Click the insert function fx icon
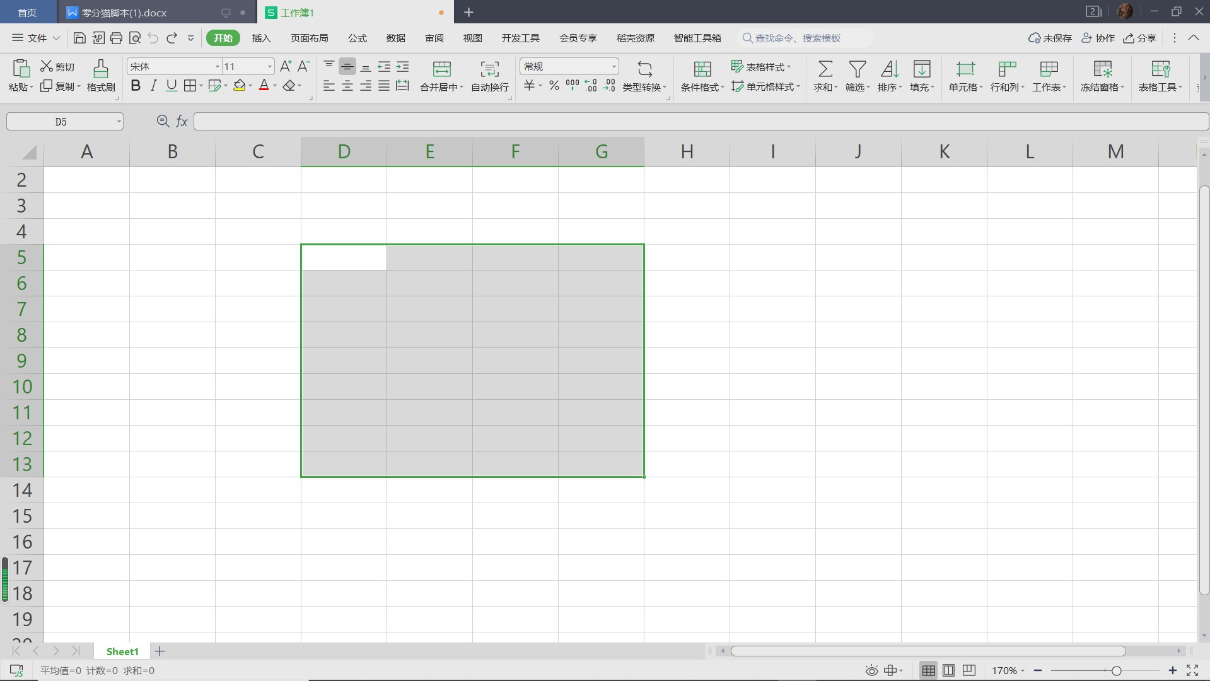The width and height of the screenshot is (1210, 681). (182, 121)
